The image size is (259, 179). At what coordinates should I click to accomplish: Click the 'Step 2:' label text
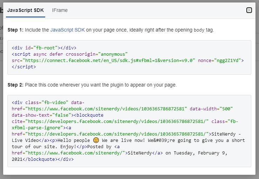tap(15, 85)
